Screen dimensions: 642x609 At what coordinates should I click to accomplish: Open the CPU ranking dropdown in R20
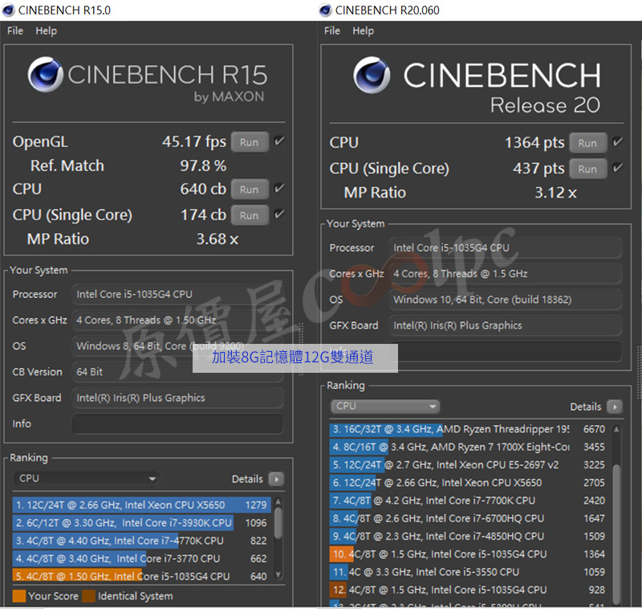pos(385,407)
